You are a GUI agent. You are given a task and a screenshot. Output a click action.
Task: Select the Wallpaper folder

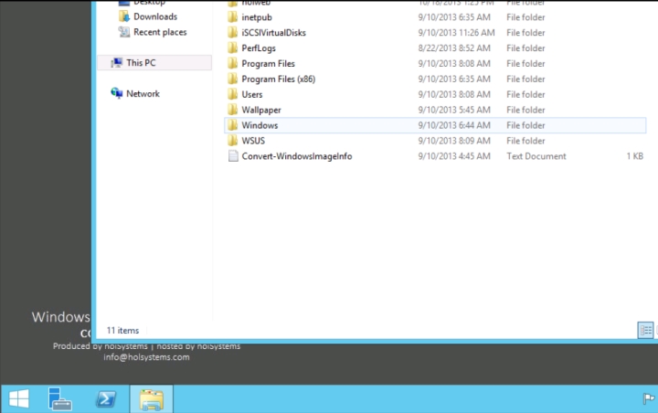(x=260, y=110)
